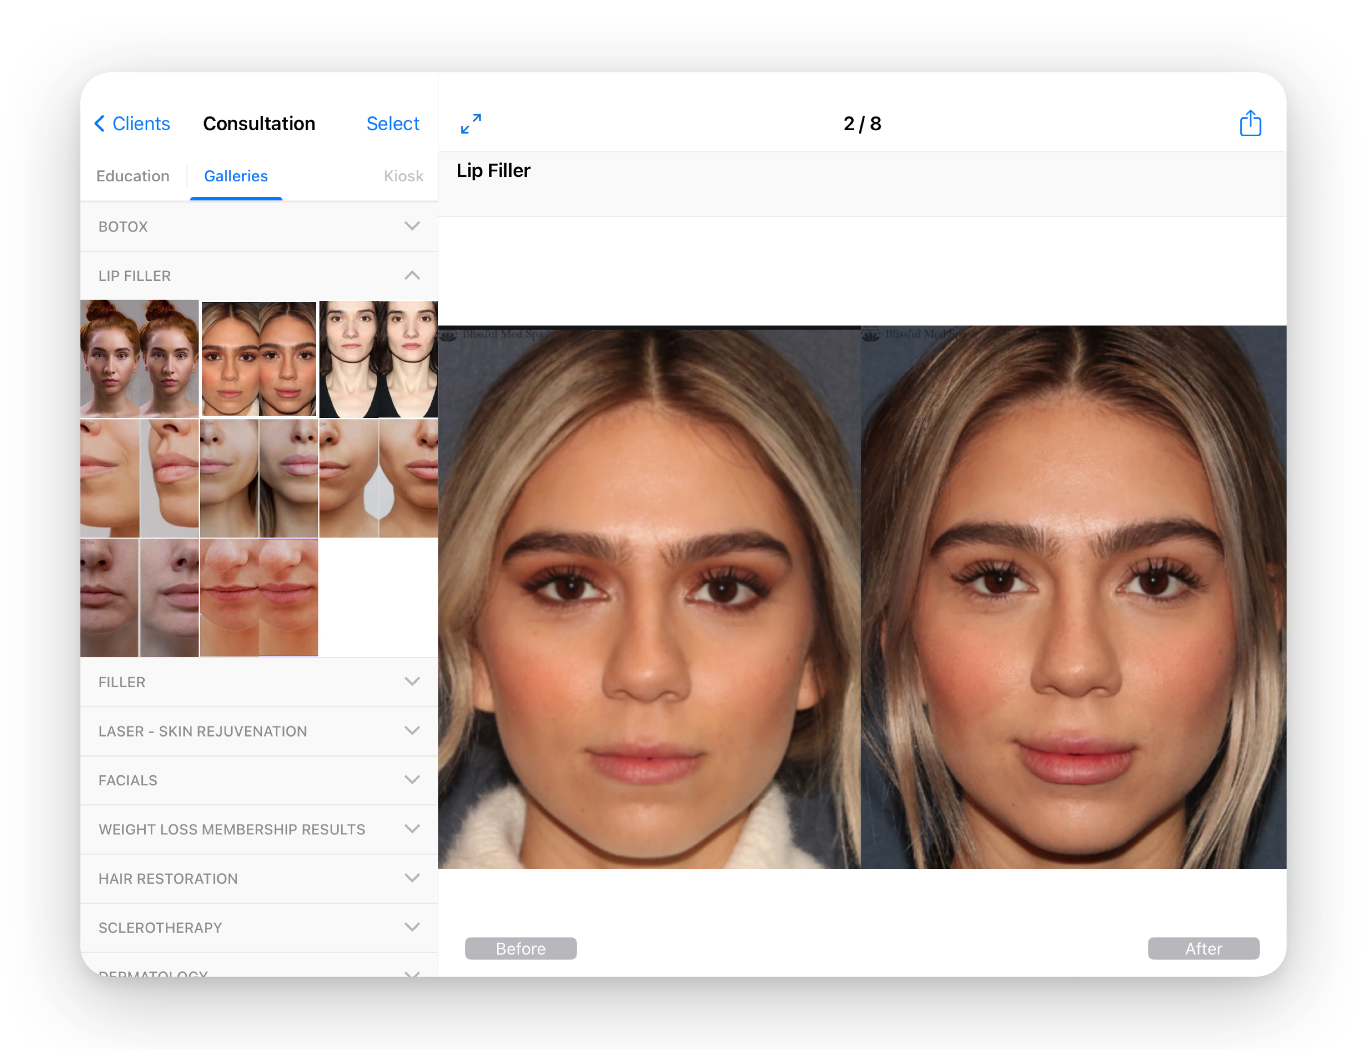Open the share sheet icon
Image resolution: width=1367 pixels, height=1049 pixels.
tap(1249, 123)
